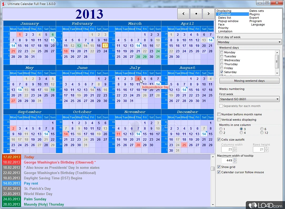
Task: Toggle Separately for each month checkbox
Action: (221, 106)
